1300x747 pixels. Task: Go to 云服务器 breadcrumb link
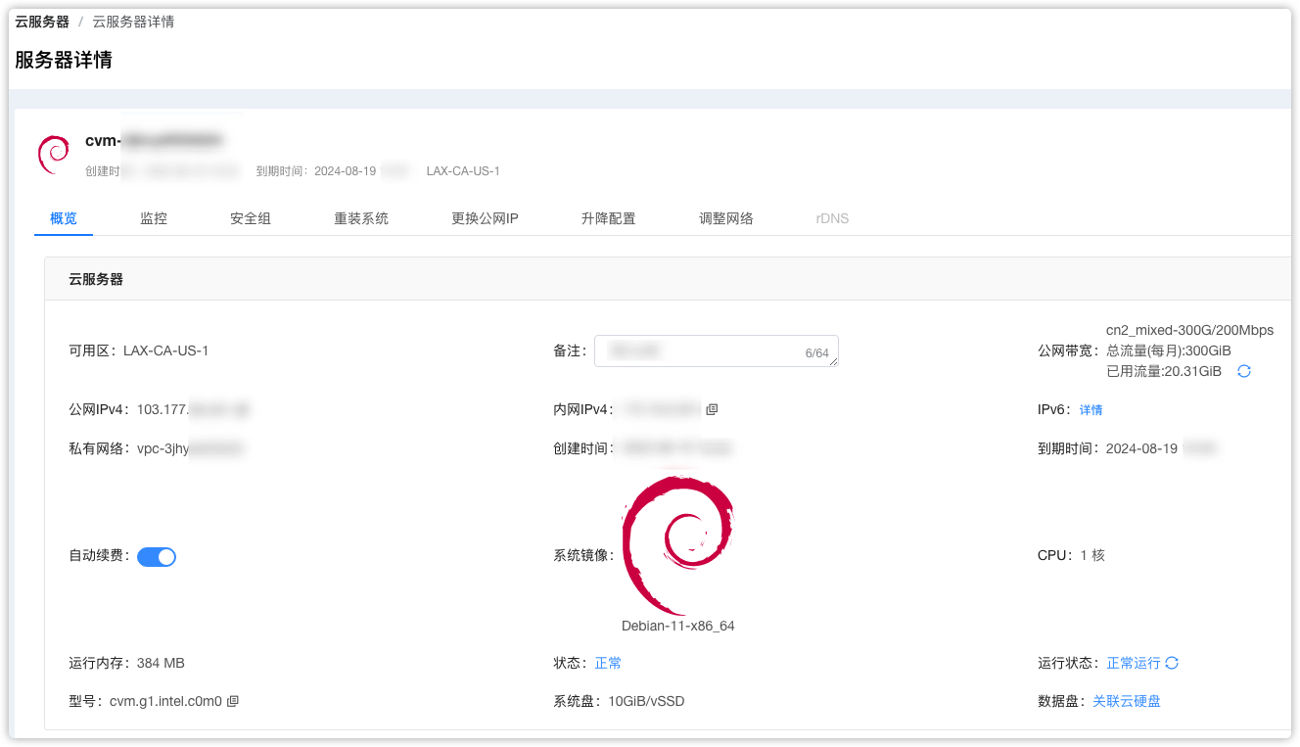click(x=42, y=22)
